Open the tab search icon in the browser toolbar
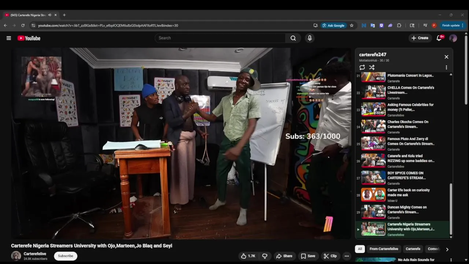The image size is (469, 264). [x=412, y=25]
